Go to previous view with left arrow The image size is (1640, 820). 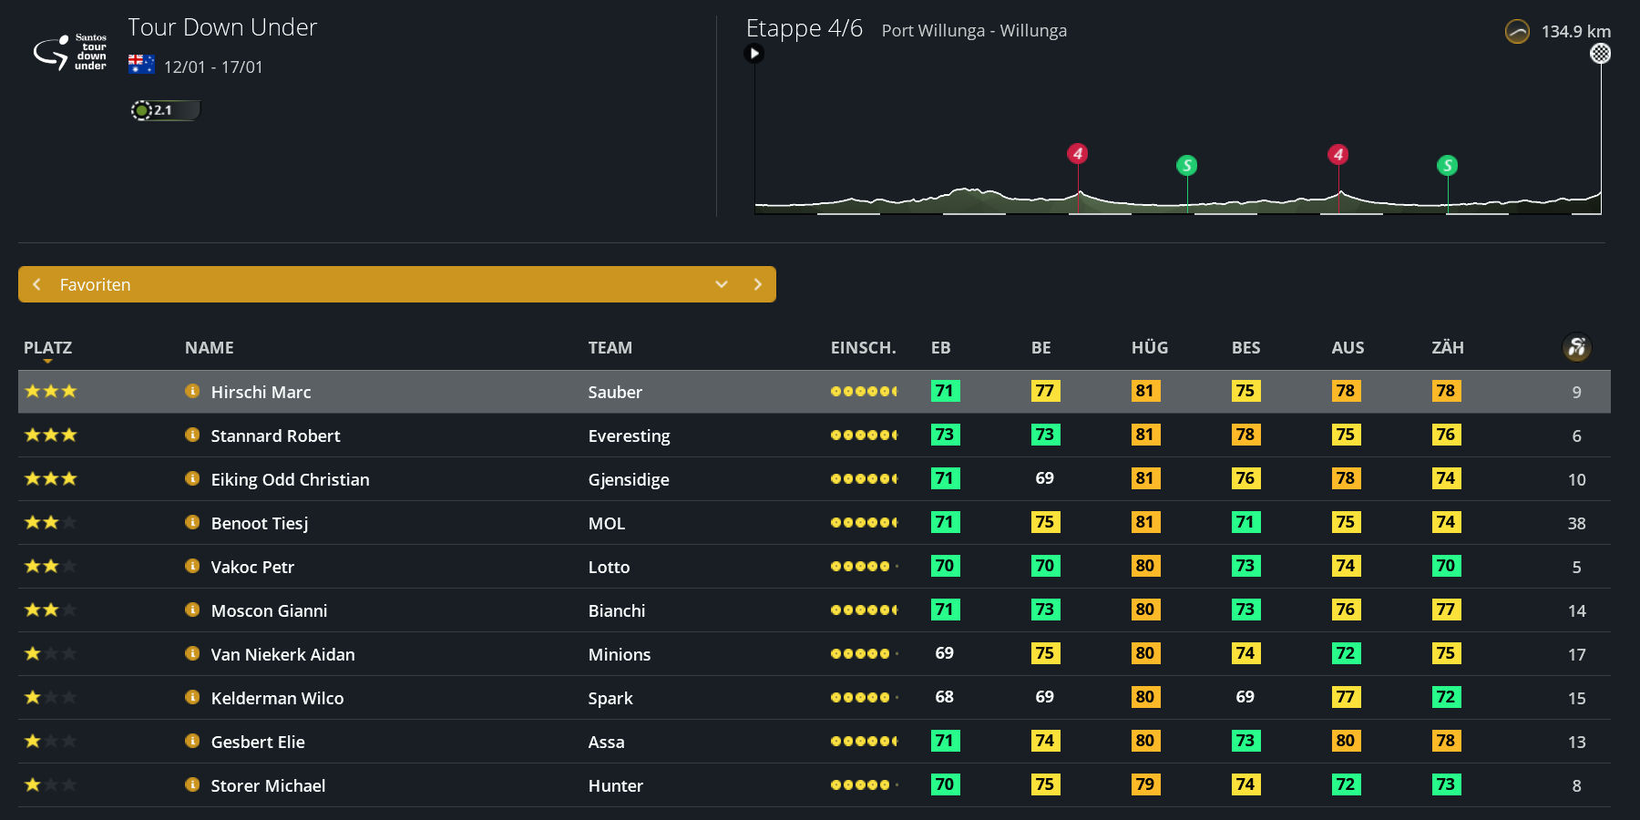tap(37, 284)
